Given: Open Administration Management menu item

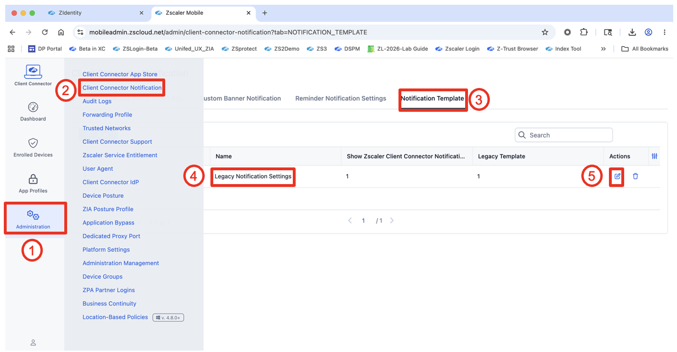Looking at the screenshot, I should pos(121,263).
